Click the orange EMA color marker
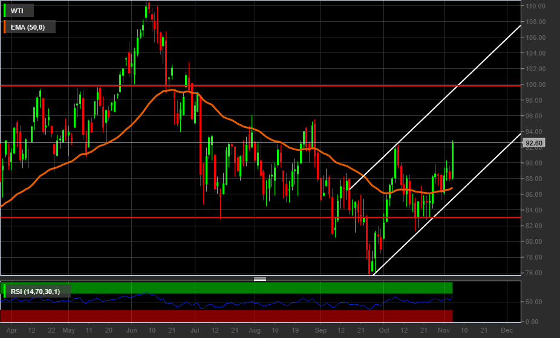The height and width of the screenshot is (338, 560). click(5, 27)
